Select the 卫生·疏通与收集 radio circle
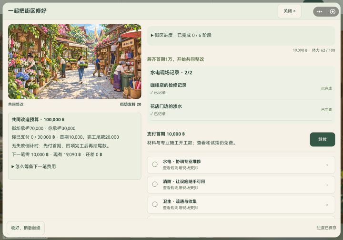The image size is (343, 240). (x=155, y=204)
